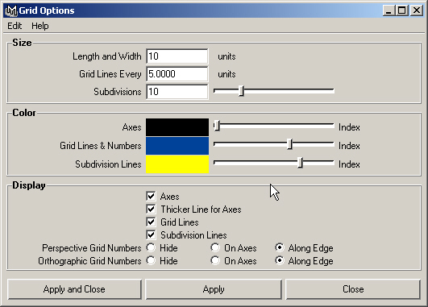Maximize the Grid Options window
This screenshot has width=428, height=307.
click(401, 10)
